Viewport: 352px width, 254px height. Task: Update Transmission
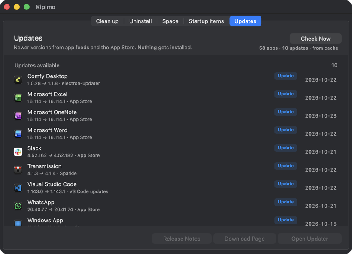(x=285, y=166)
